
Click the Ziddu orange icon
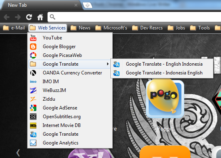(x=33, y=99)
